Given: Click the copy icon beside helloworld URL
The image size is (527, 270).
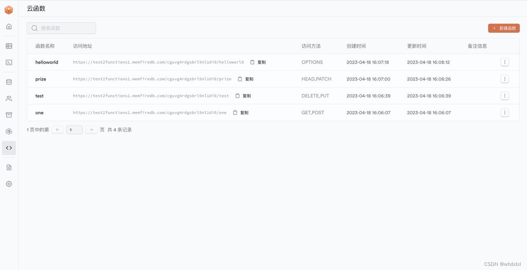Looking at the screenshot, I should point(252,62).
